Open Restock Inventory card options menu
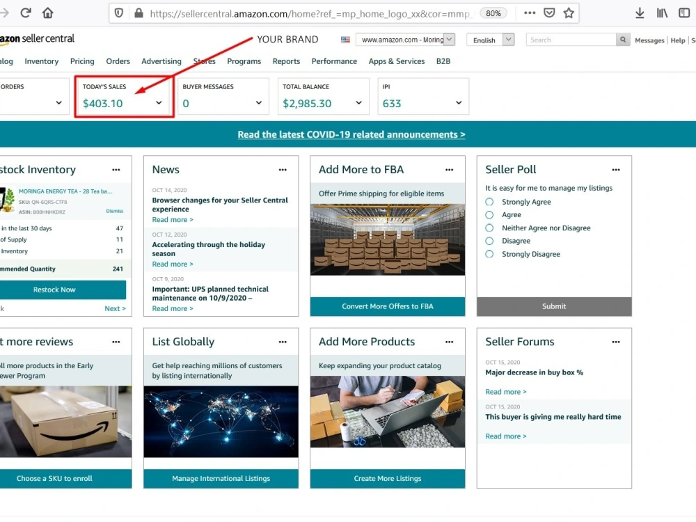The width and height of the screenshot is (696, 522). (x=116, y=170)
